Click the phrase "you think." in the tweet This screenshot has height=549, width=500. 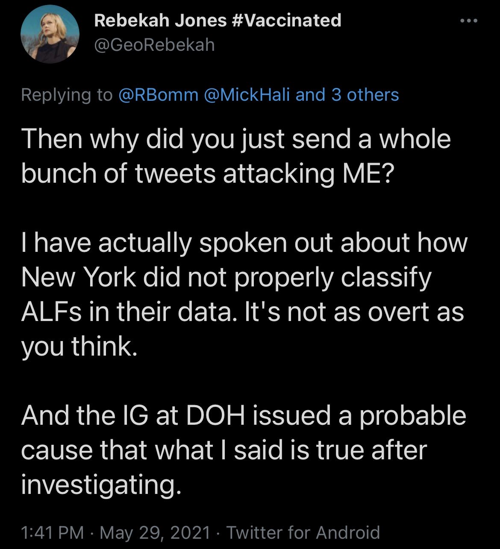tap(79, 347)
